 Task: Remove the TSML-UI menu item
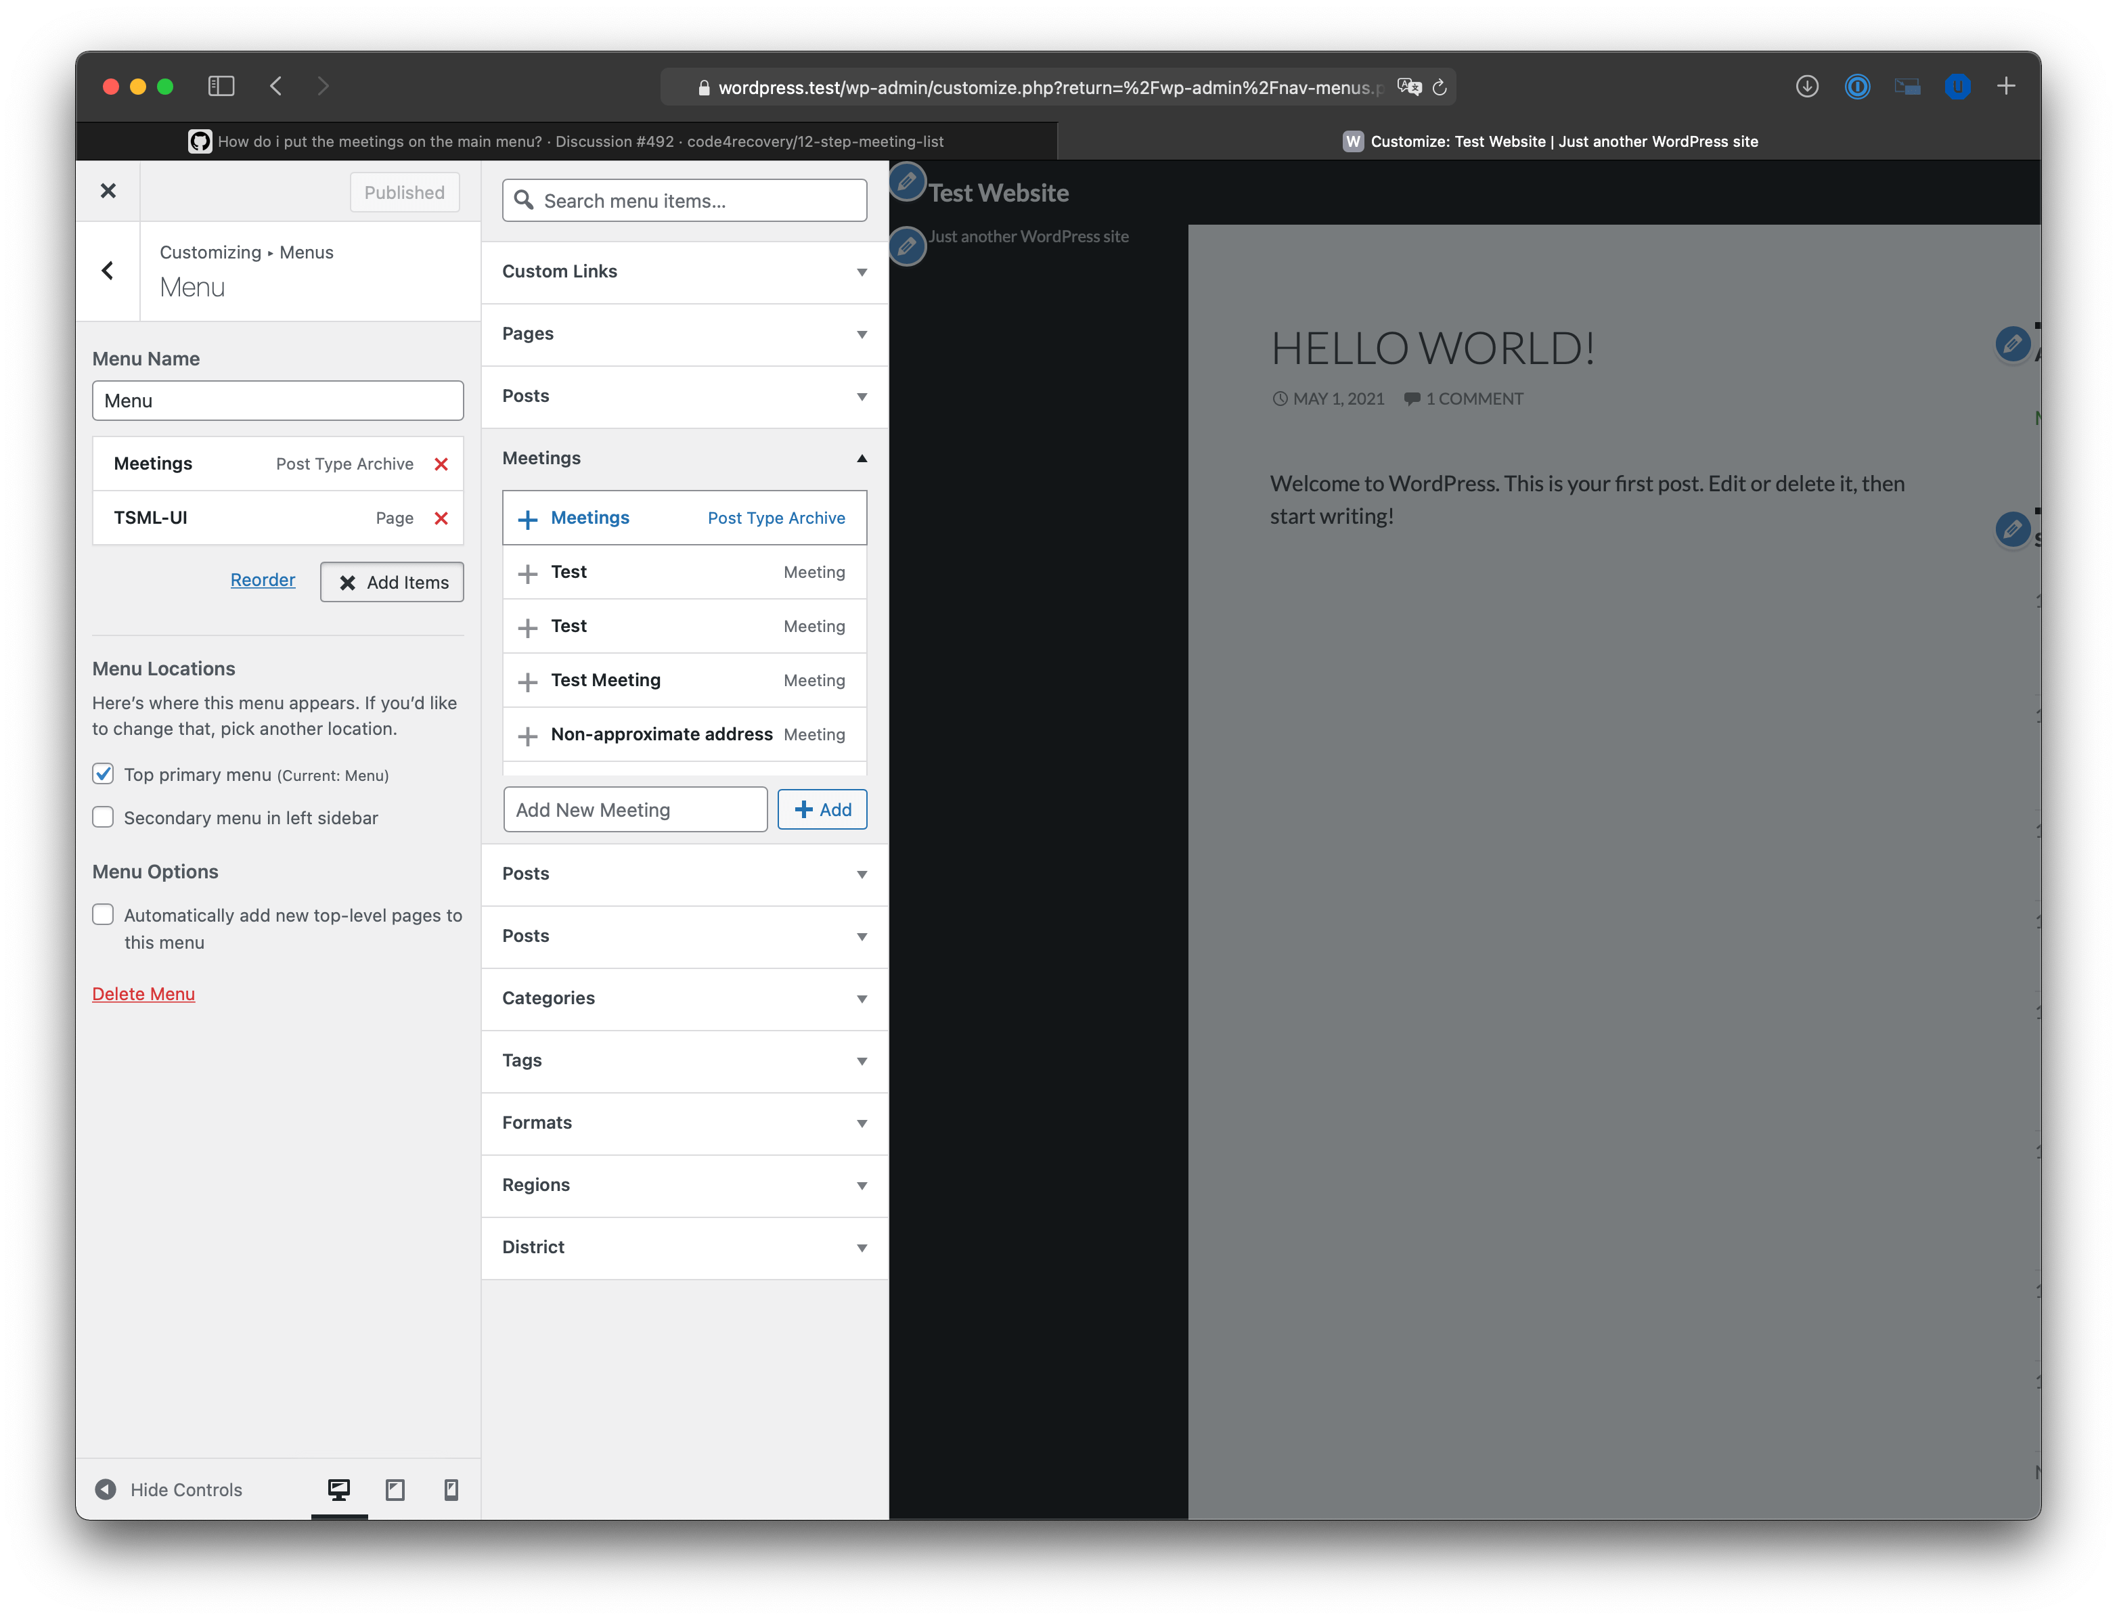tap(441, 518)
